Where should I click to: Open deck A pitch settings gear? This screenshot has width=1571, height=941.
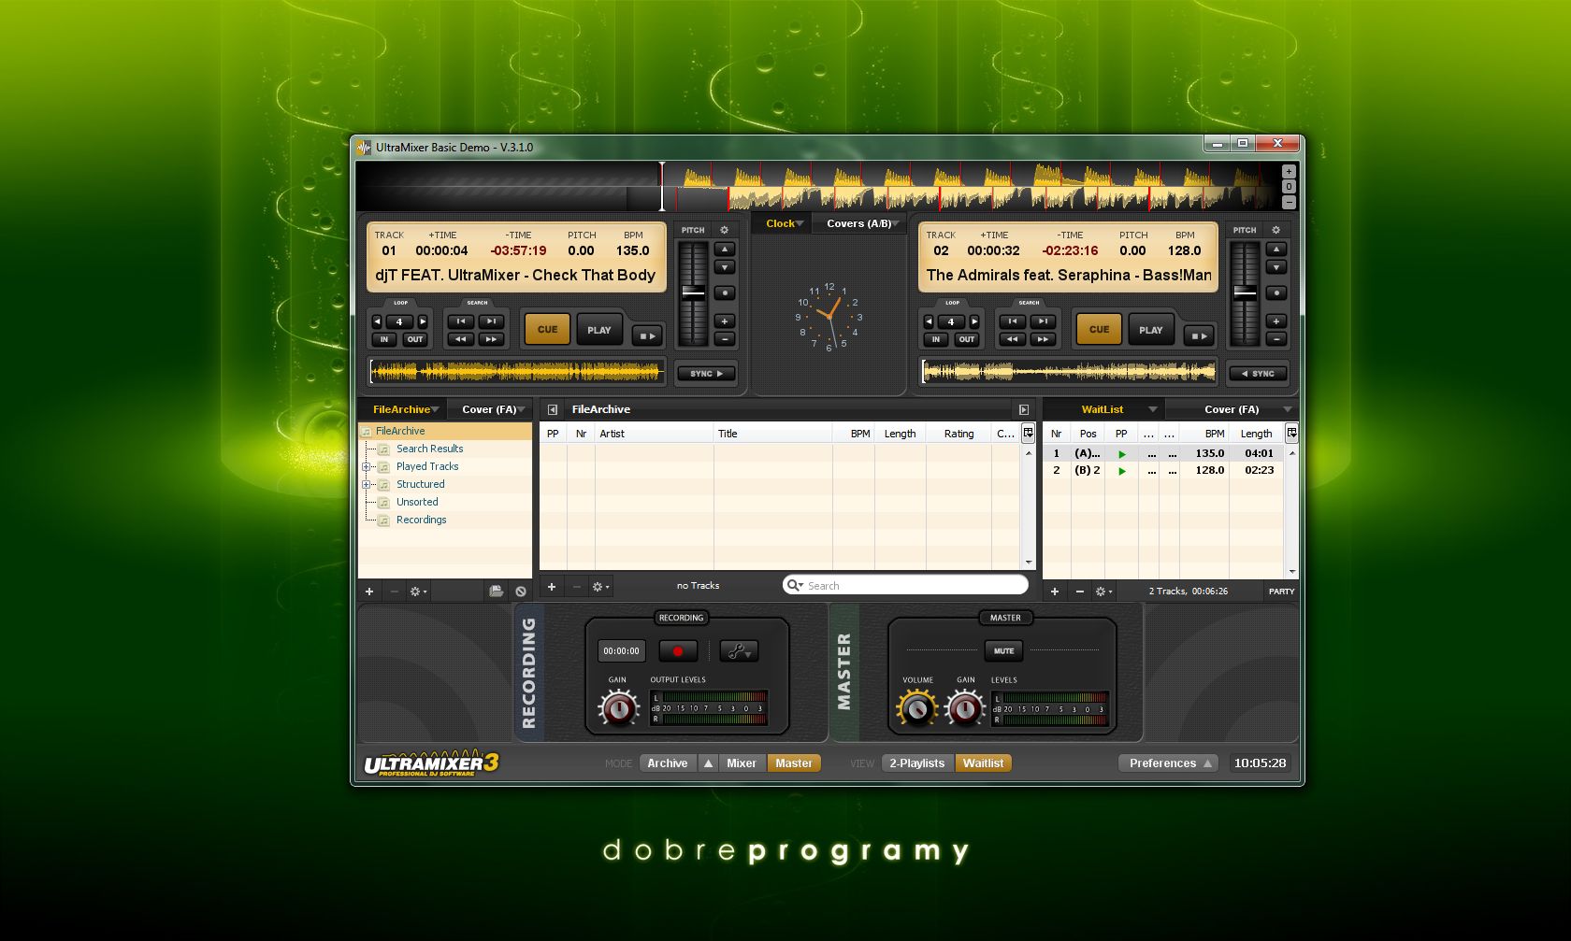tap(724, 230)
